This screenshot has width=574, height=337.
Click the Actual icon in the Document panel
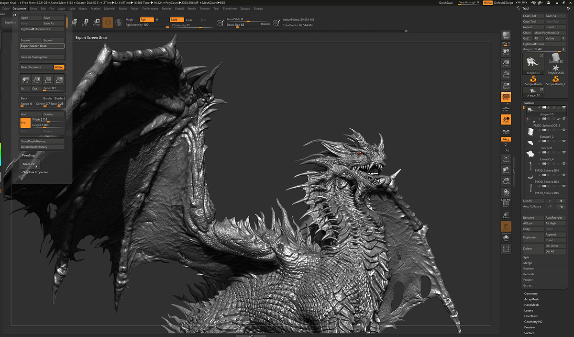click(48, 80)
